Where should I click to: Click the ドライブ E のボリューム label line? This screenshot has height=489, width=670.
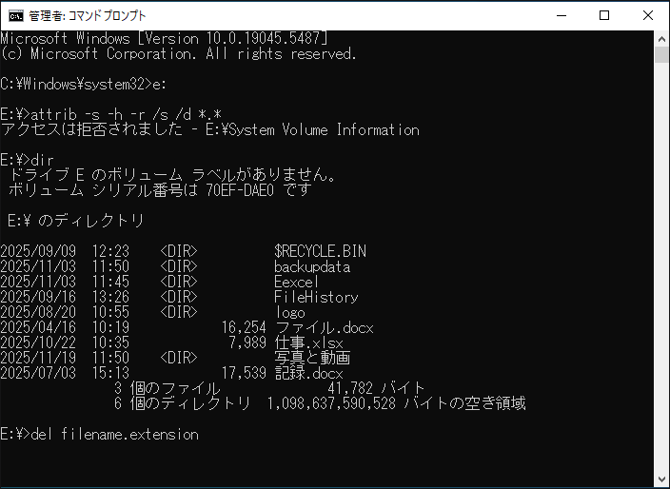[171, 176]
